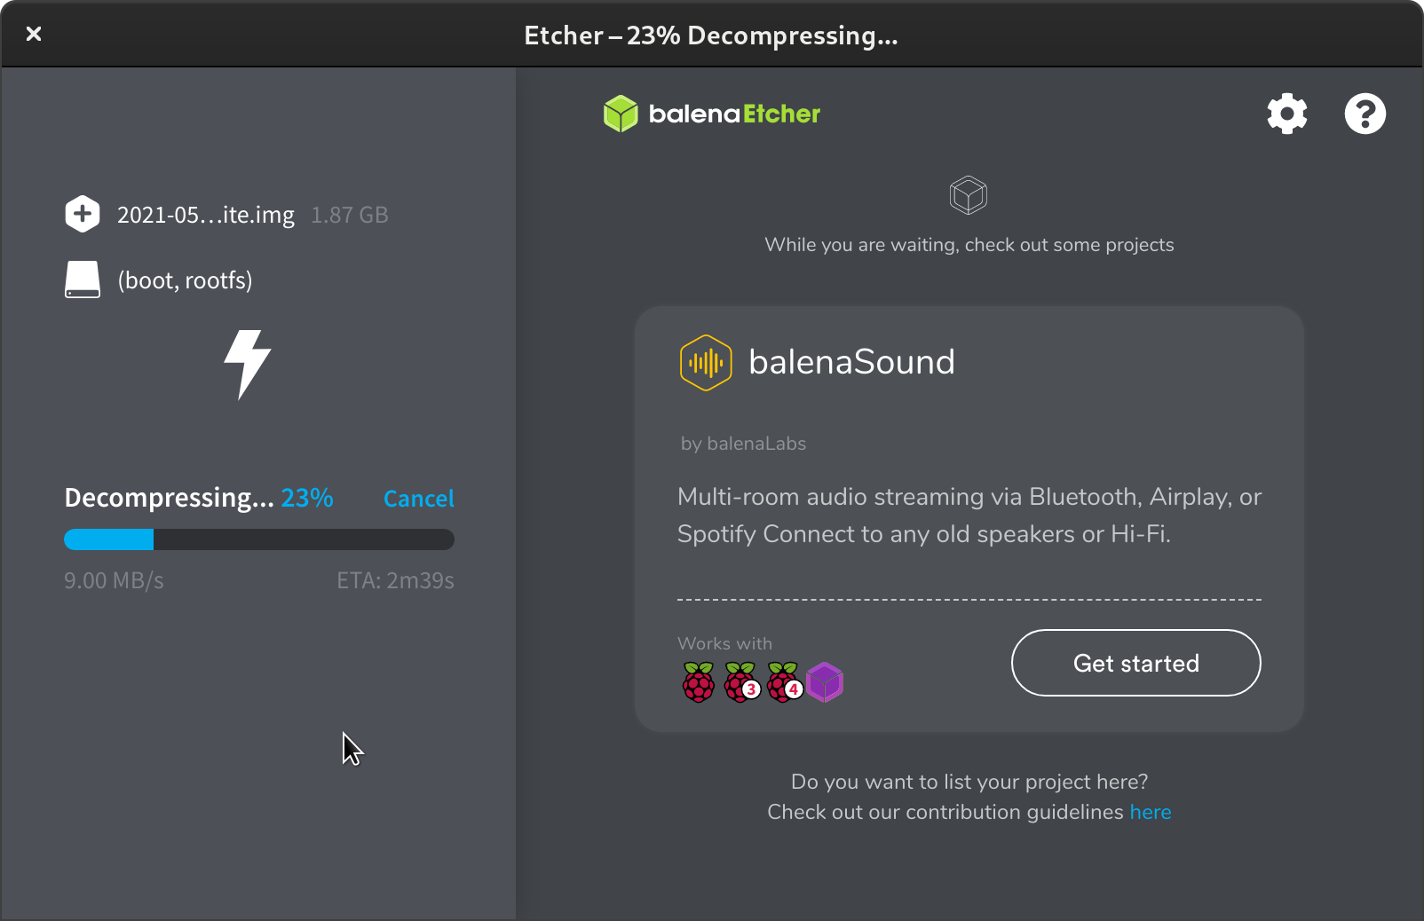Click the purple cube device icon
This screenshot has width=1424, height=921.
(x=825, y=682)
